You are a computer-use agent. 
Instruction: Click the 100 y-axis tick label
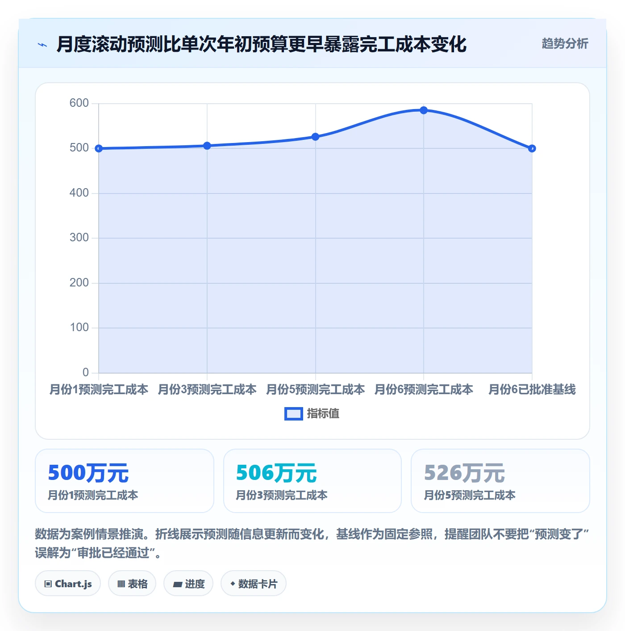coord(79,328)
